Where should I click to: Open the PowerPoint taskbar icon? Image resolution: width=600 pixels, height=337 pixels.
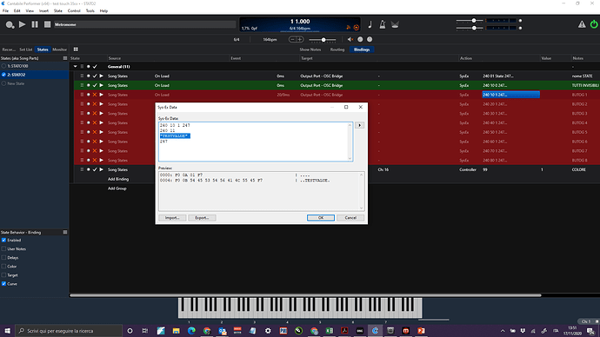421,331
